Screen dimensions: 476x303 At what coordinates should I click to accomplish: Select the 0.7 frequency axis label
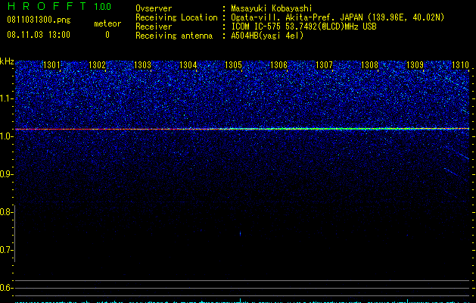pyautogui.click(x=7, y=250)
